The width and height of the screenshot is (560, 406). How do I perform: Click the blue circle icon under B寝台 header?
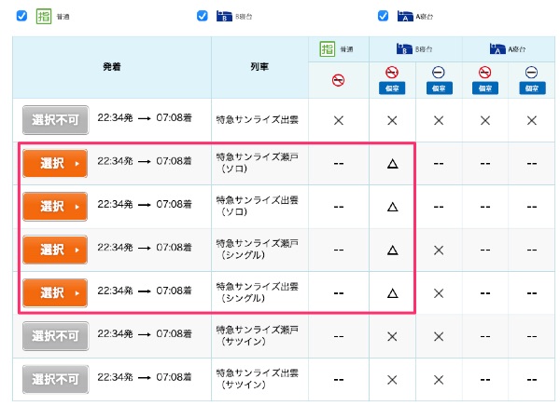point(439,72)
